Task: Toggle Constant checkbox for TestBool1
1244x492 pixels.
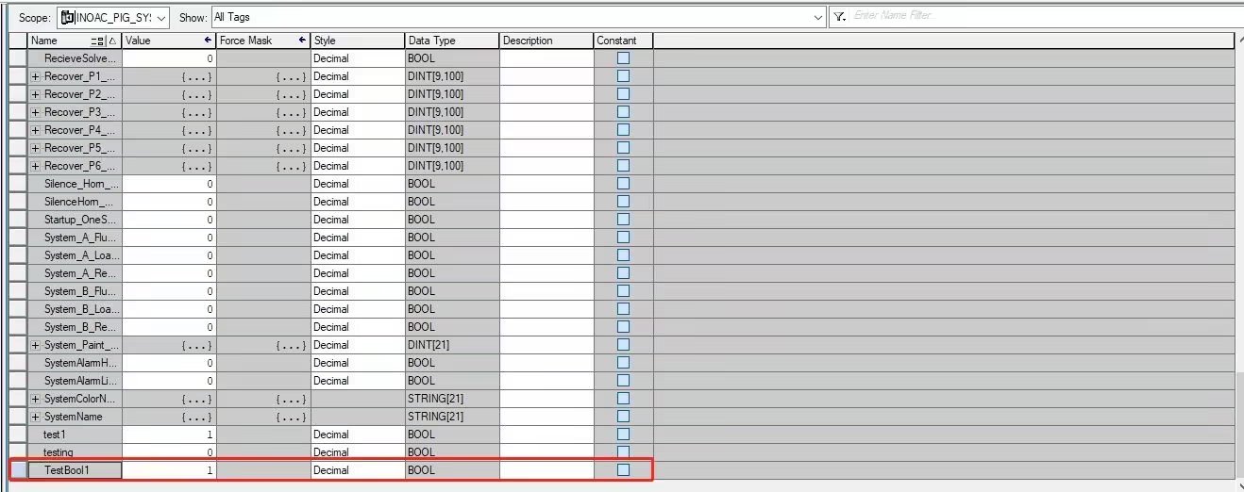Action: [x=623, y=470]
